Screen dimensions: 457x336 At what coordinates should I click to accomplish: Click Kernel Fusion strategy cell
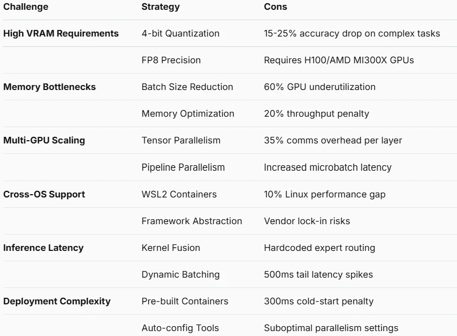171,248
